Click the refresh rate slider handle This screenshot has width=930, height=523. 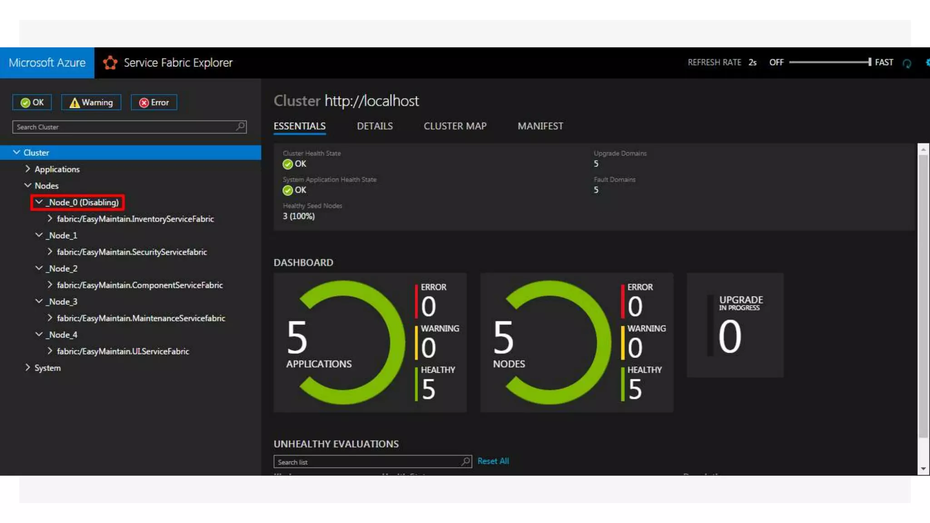869,62
